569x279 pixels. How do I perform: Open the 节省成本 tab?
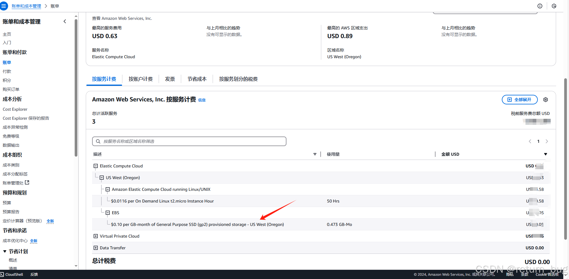(x=197, y=79)
